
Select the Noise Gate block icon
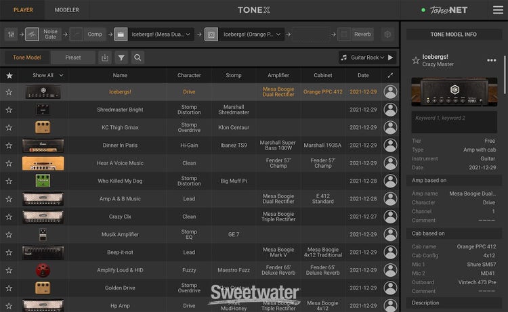[32, 35]
